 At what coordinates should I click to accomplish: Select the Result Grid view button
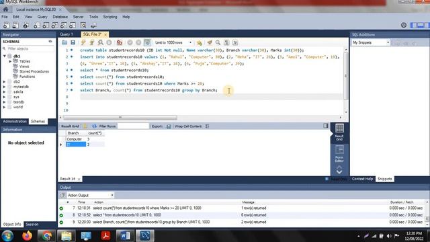pyautogui.click(x=339, y=132)
